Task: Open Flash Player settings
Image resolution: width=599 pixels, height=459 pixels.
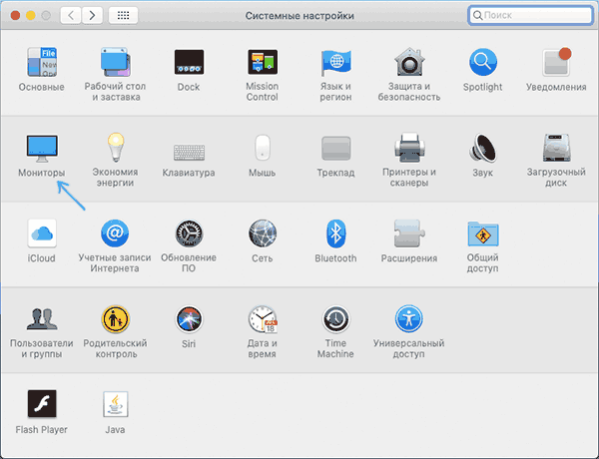Action: [41, 405]
